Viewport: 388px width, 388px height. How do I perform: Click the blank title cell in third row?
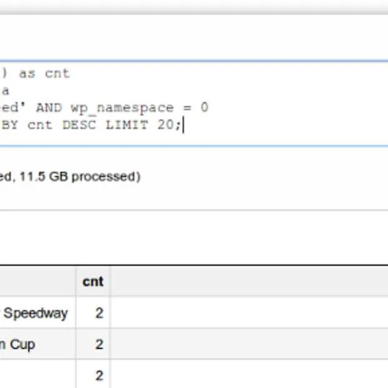coord(38,375)
